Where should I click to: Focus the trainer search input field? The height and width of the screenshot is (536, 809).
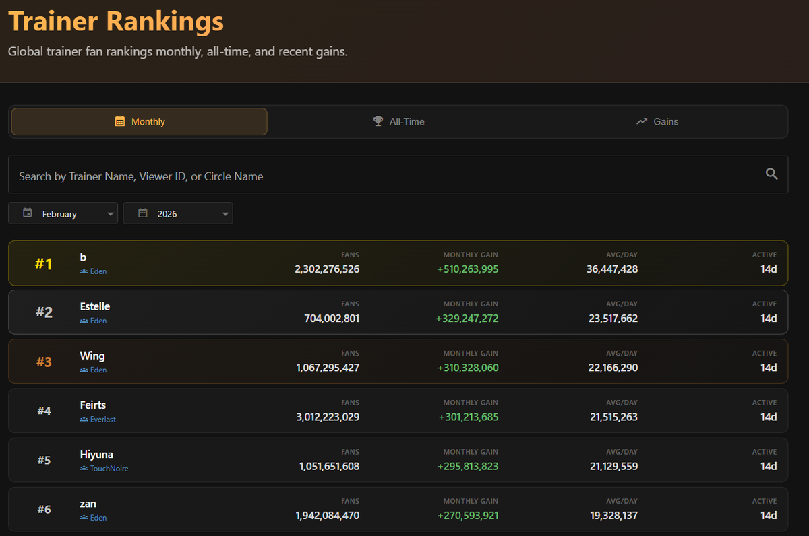click(x=398, y=175)
